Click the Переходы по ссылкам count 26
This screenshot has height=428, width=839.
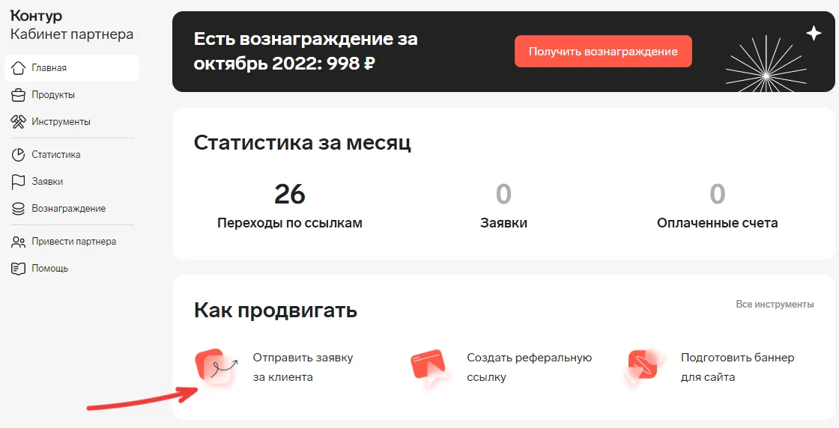tap(289, 194)
